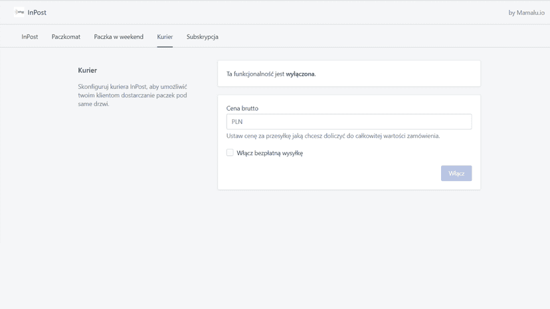This screenshot has height=309, width=550.
Task: Click the Włącz bezpłatną wysyłkę label text
Action: (270, 153)
